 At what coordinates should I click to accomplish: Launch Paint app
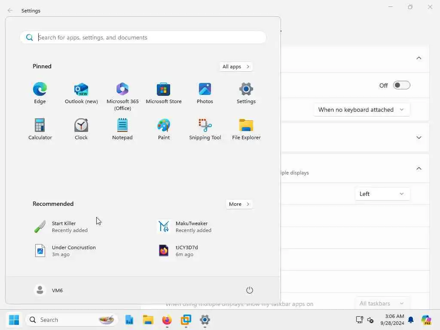pyautogui.click(x=164, y=129)
